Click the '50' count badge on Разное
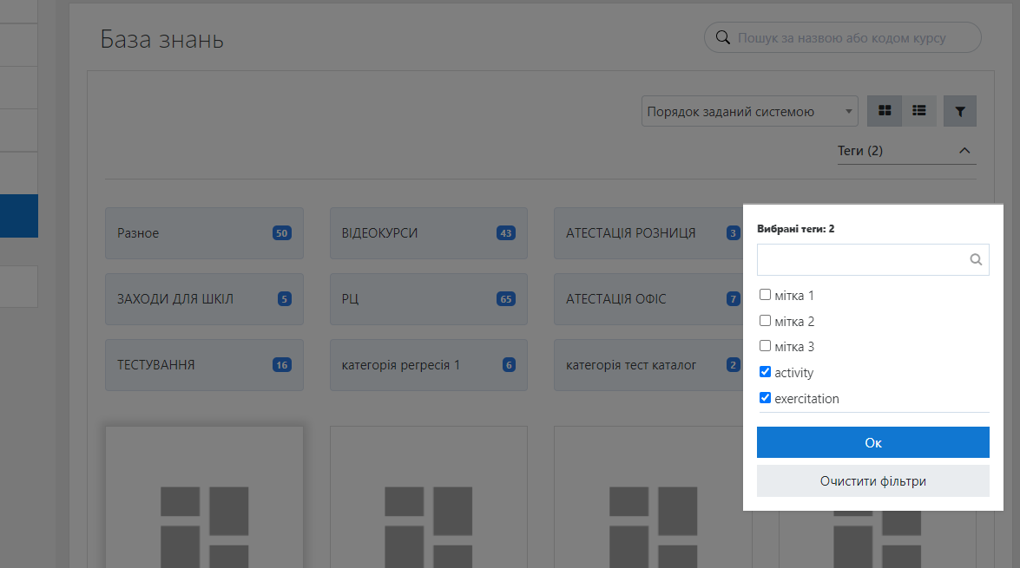The image size is (1020, 568). [281, 233]
